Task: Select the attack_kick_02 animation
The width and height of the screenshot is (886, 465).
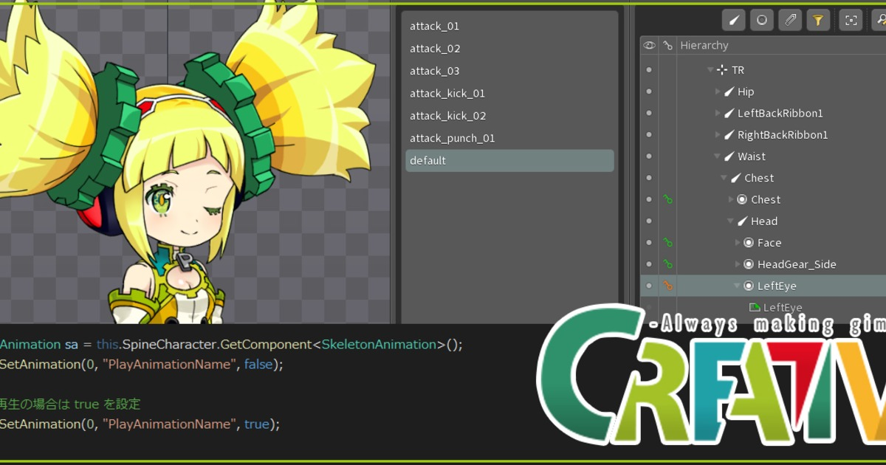Action: tap(509, 116)
